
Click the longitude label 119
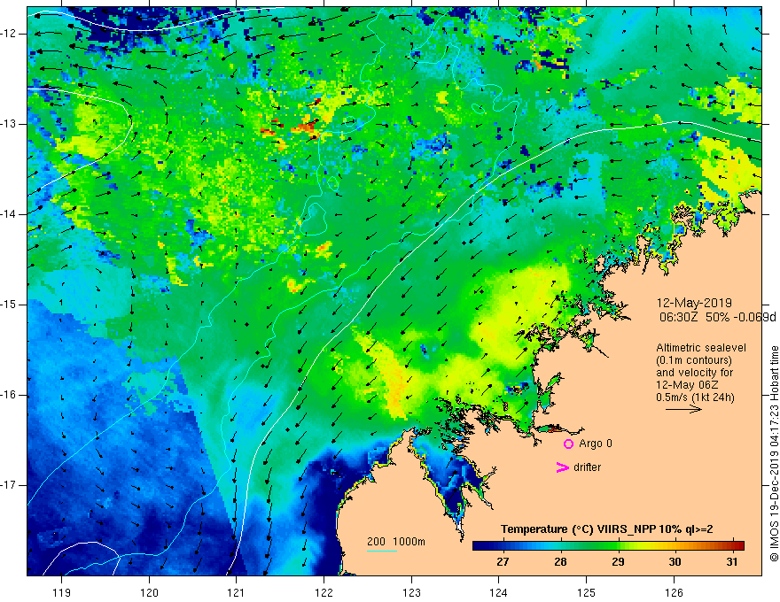(x=62, y=592)
